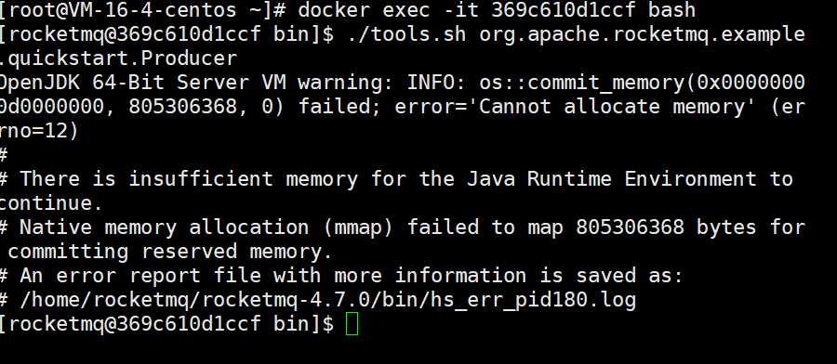Click 'Java Runtime Environment' text
This screenshot has height=364, width=837.
(612, 179)
